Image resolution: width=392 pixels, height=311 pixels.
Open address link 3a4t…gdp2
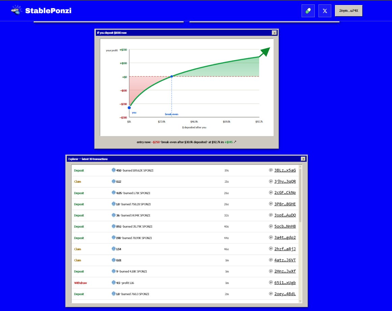click(285, 237)
